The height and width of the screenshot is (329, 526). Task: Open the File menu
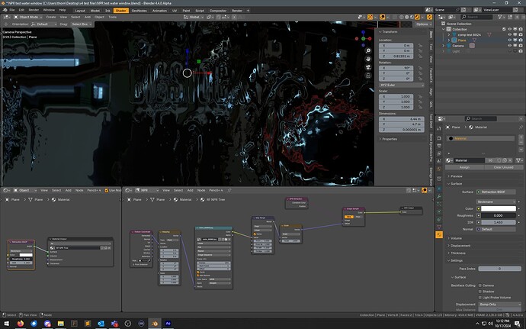(x=11, y=10)
